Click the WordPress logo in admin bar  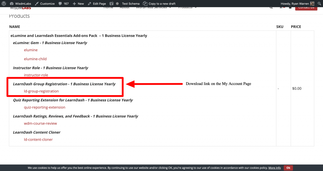4,3
